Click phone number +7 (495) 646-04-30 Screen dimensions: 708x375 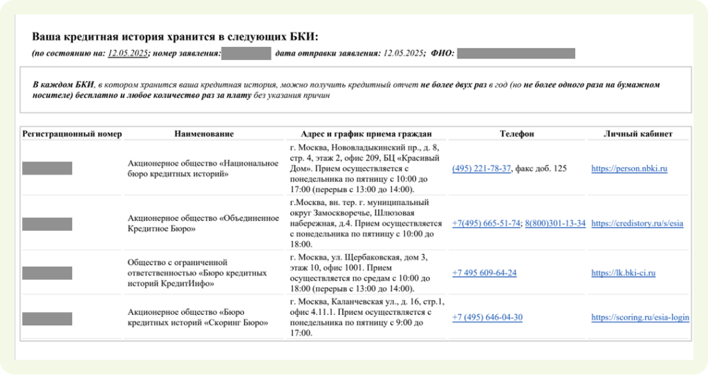coord(487,317)
